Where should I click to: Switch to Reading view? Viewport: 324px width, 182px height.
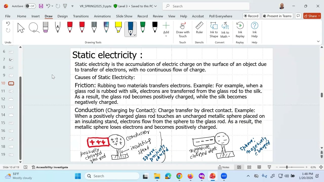(x=259, y=167)
